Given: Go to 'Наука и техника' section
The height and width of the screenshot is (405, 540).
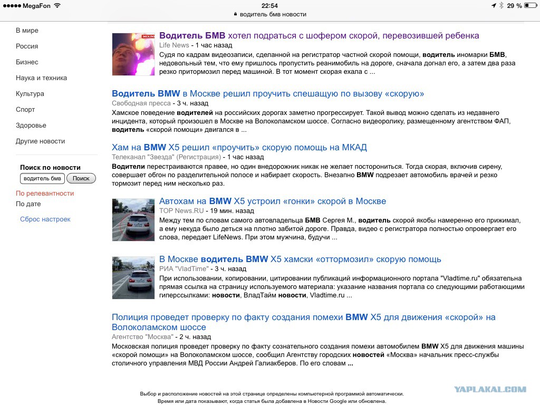Looking at the screenshot, I should click(41, 78).
